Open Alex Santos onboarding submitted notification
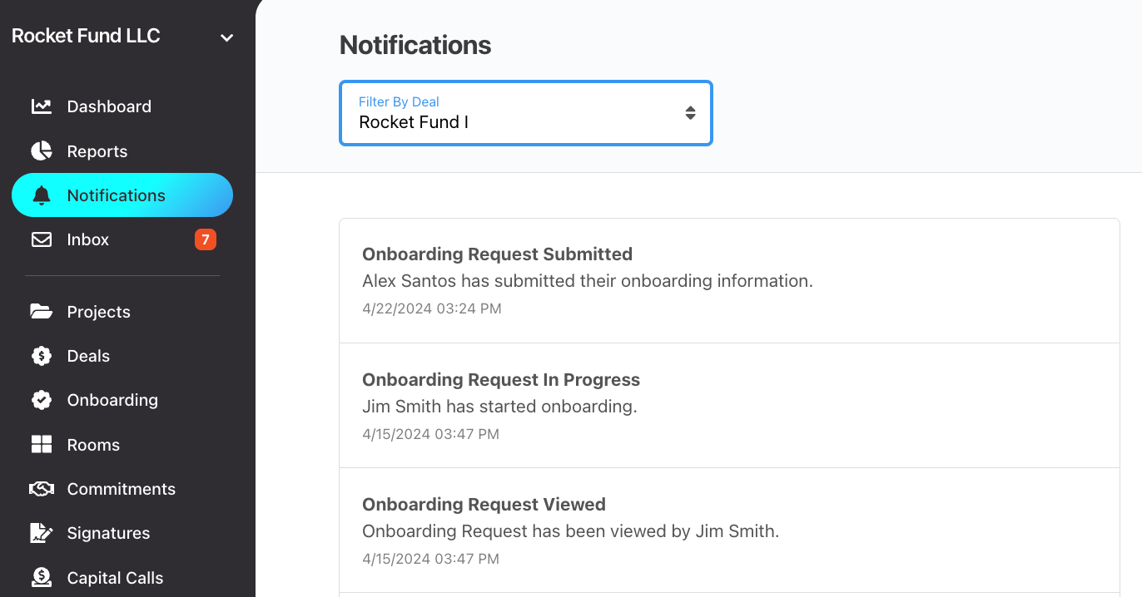Image resolution: width=1142 pixels, height=597 pixels. 729,279
